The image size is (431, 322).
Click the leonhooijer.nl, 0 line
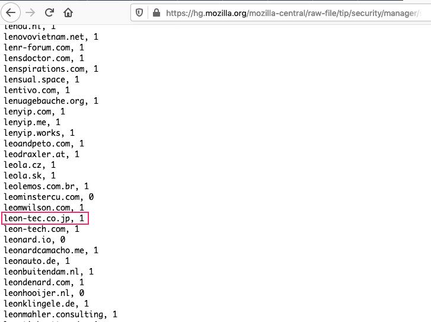44,293
